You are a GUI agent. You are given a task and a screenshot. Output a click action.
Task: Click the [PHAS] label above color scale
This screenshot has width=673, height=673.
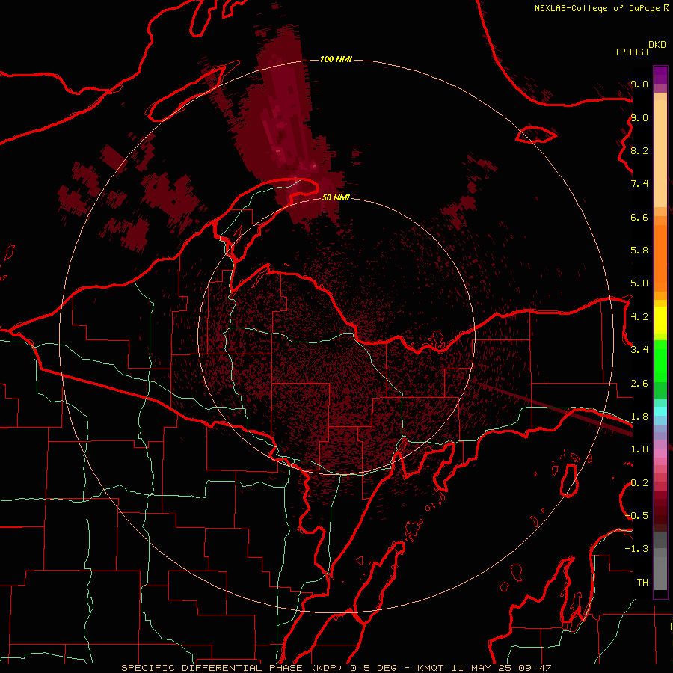click(632, 52)
